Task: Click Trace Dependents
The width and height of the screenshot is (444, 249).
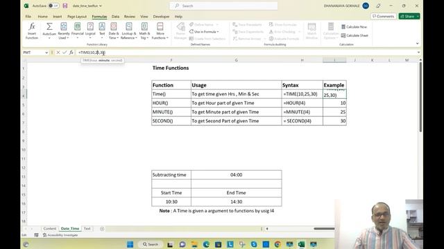Action: click(248, 32)
